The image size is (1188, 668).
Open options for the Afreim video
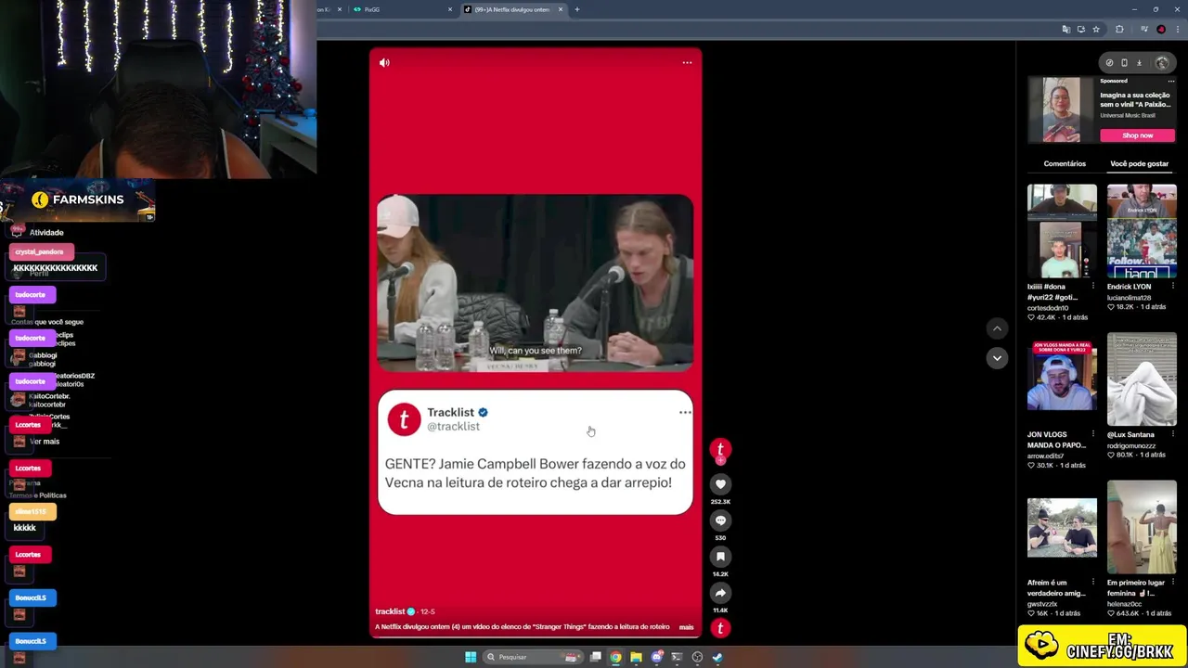(1092, 583)
